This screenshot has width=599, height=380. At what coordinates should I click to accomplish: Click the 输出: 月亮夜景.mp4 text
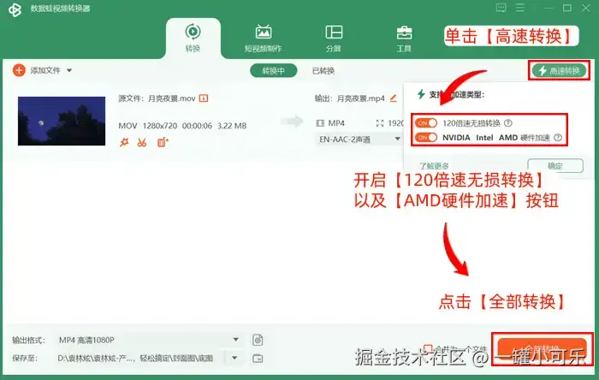point(349,98)
